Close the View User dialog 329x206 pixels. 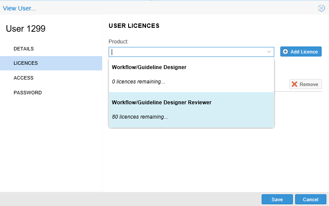click(x=321, y=8)
